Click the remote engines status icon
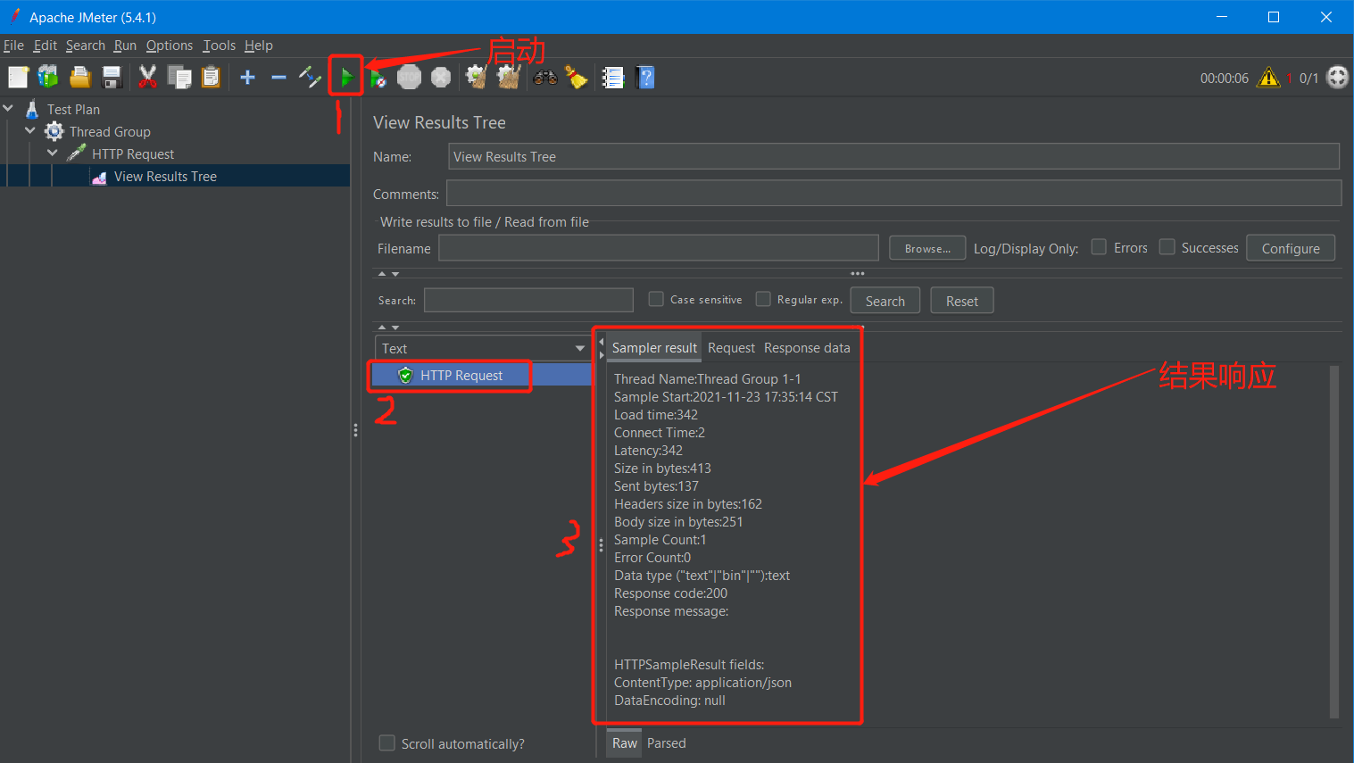The image size is (1354, 763). [1337, 78]
